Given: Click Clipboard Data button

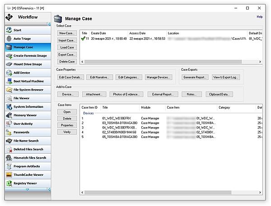Looking at the screenshot, I should (220, 94).
